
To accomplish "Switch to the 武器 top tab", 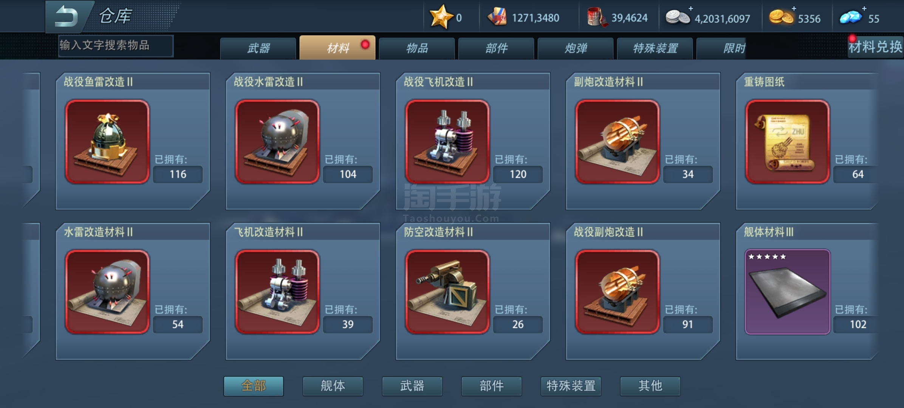I will tap(258, 48).
